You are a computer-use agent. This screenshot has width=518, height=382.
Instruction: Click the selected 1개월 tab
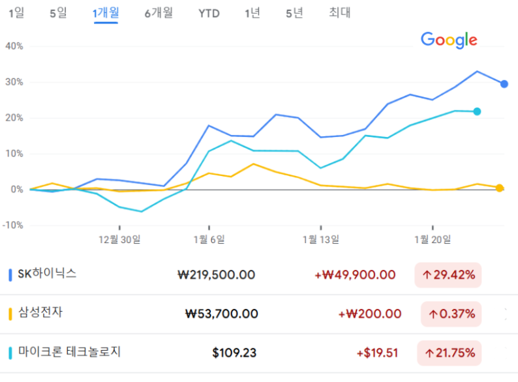tap(106, 13)
